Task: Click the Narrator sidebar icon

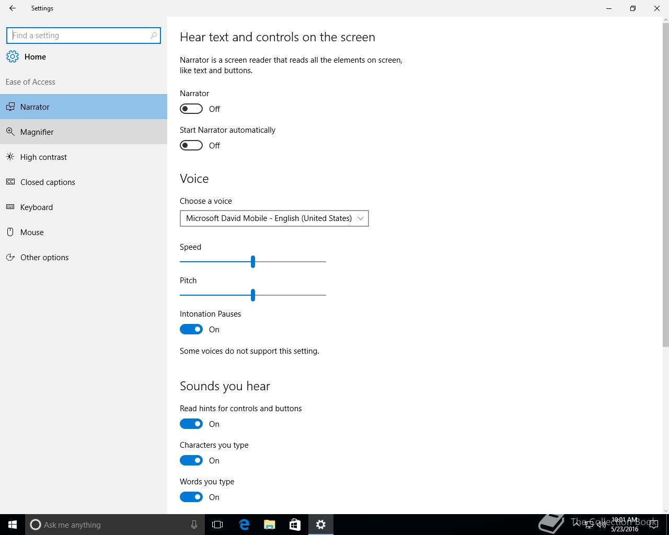Action: tap(10, 107)
